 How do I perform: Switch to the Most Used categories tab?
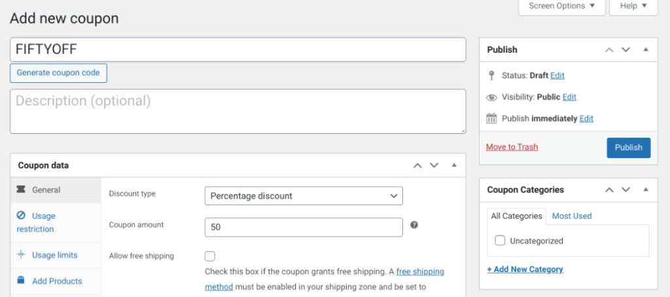point(572,216)
